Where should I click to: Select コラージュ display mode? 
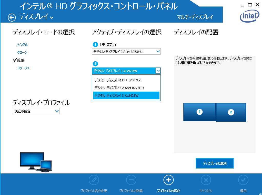23,68
